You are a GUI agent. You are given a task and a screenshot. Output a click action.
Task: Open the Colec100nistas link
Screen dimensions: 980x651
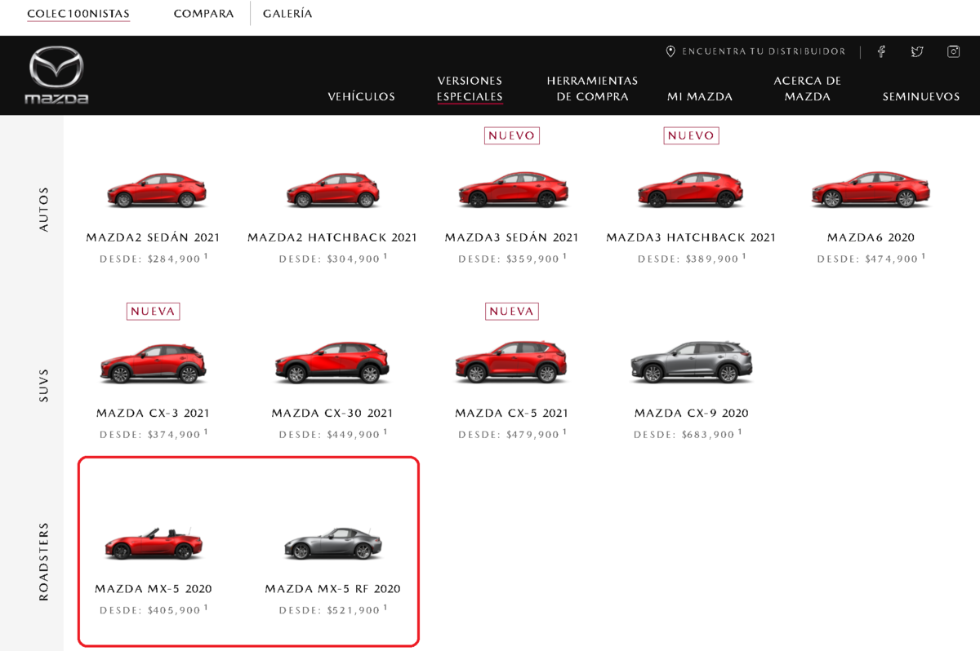[x=78, y=14]
